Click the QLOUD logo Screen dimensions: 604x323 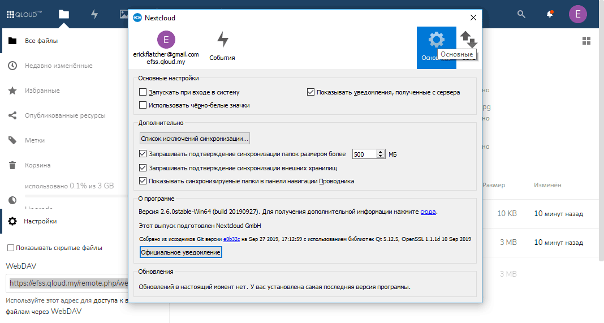(x=24, y=14)
